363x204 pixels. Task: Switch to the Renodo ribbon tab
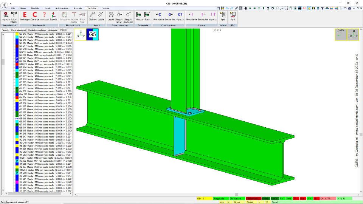(78, 8)
